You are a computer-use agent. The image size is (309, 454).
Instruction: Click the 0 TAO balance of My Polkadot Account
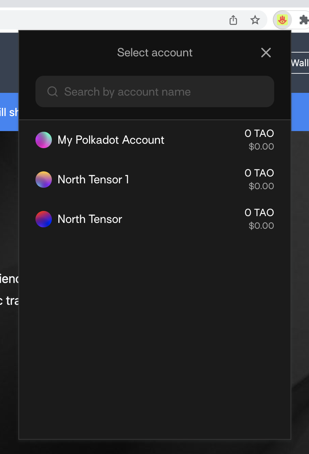point(259,133)
